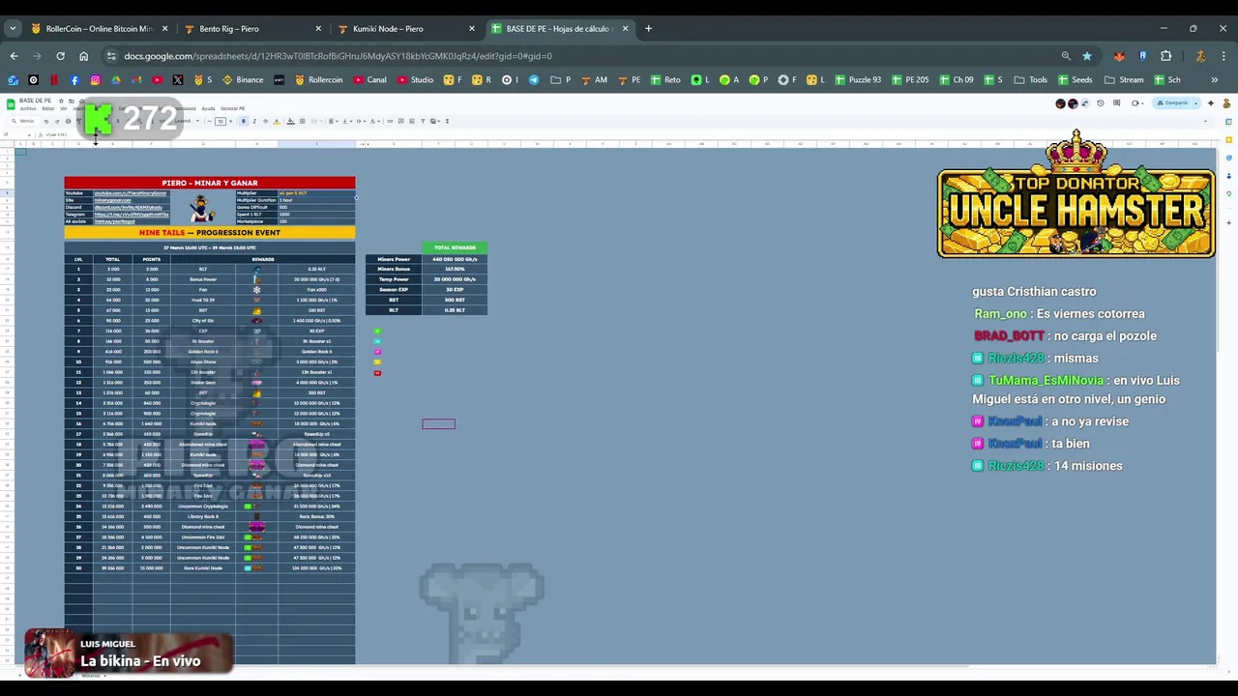Select the TOTAL REWARDS header cell

[455, 247]
